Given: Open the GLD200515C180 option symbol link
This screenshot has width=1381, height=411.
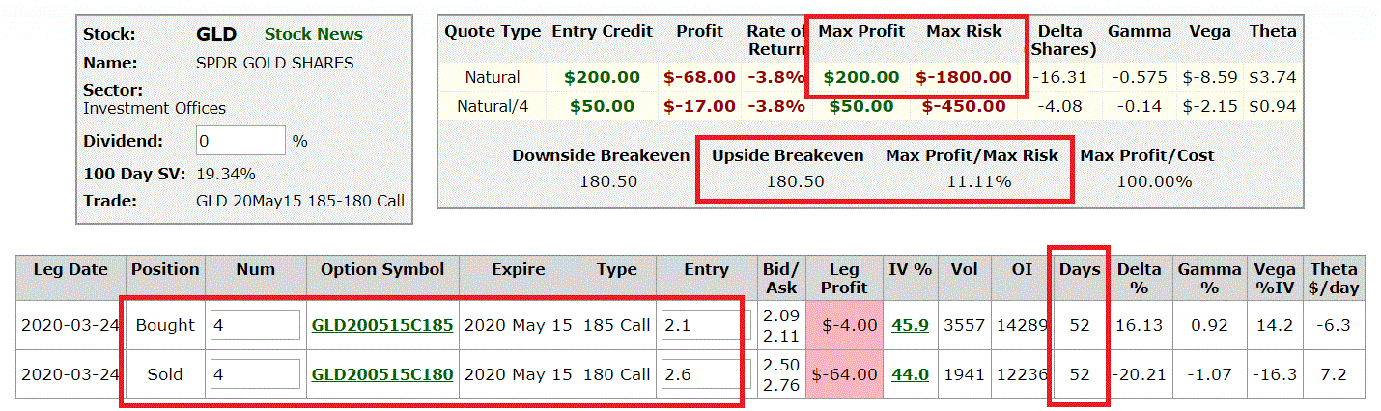Looking at the screenshot, I should [382, 374].
